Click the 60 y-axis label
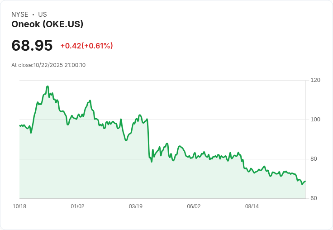333x230 pixels. click(x=314, y=198)
